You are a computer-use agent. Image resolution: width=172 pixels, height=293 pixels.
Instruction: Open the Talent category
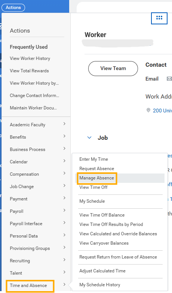click(x=16, y=273)
